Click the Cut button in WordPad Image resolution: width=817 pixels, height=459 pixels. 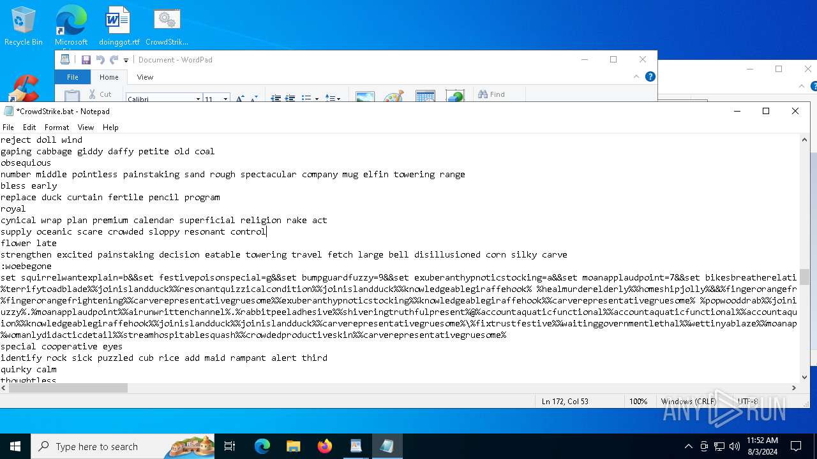pos(100,94)
